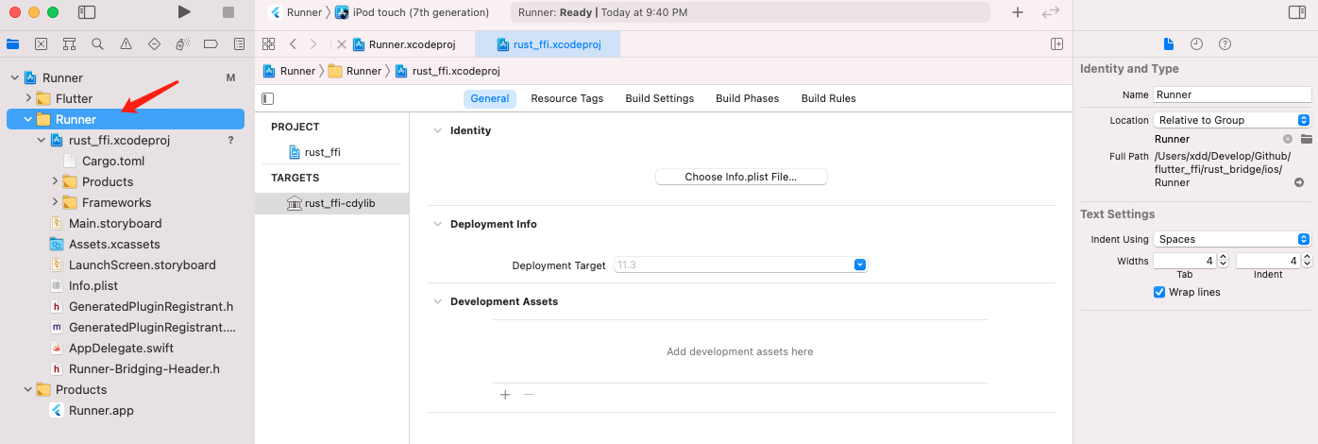
Task: Open the Debug navigator
Action: [183, 43]
